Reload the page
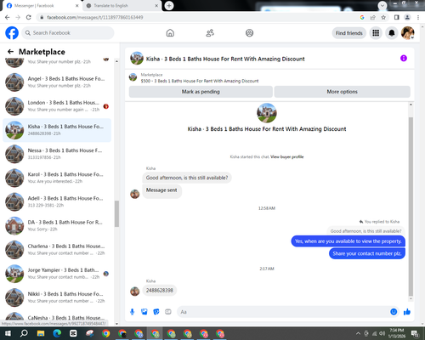This screenshot has width=425, height=340. 29,17
